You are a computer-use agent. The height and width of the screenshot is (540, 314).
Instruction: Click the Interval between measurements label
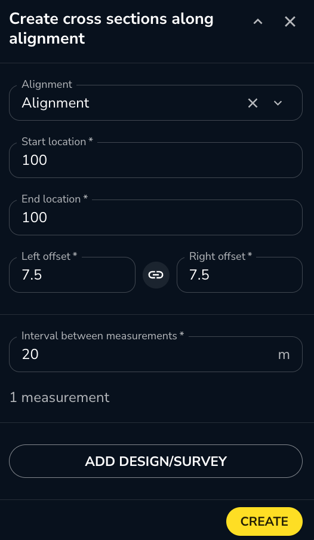pyautogui.click(x=103, y=336)
